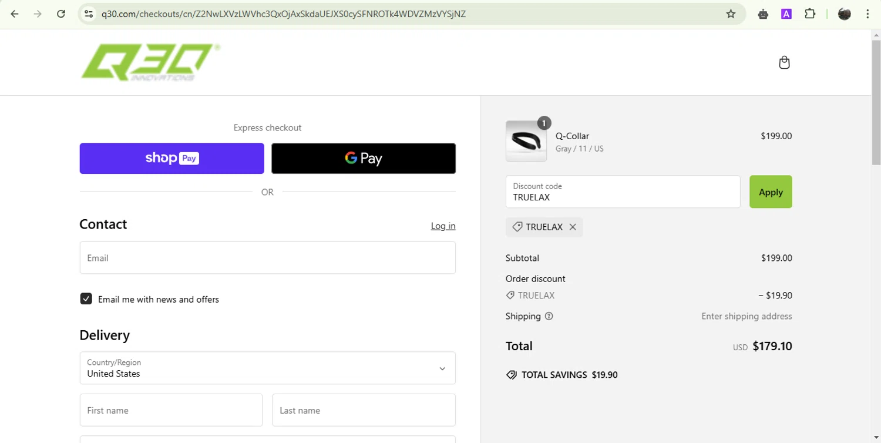Click the browser forward arrow

(38, 14)
